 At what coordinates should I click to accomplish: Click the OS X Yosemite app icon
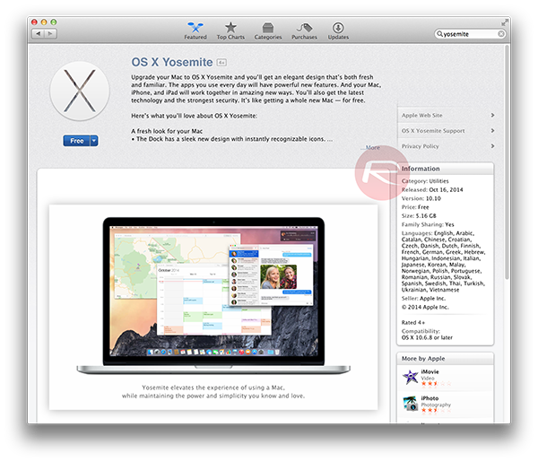80,92
